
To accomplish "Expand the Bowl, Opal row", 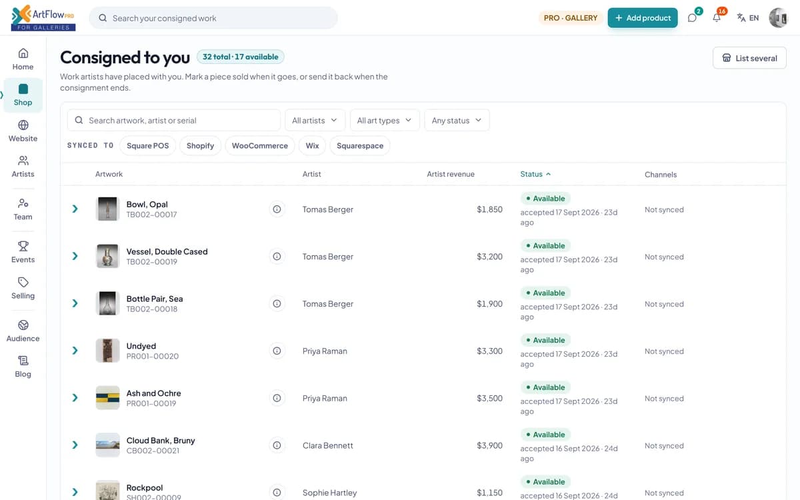I will pos(75,209).
